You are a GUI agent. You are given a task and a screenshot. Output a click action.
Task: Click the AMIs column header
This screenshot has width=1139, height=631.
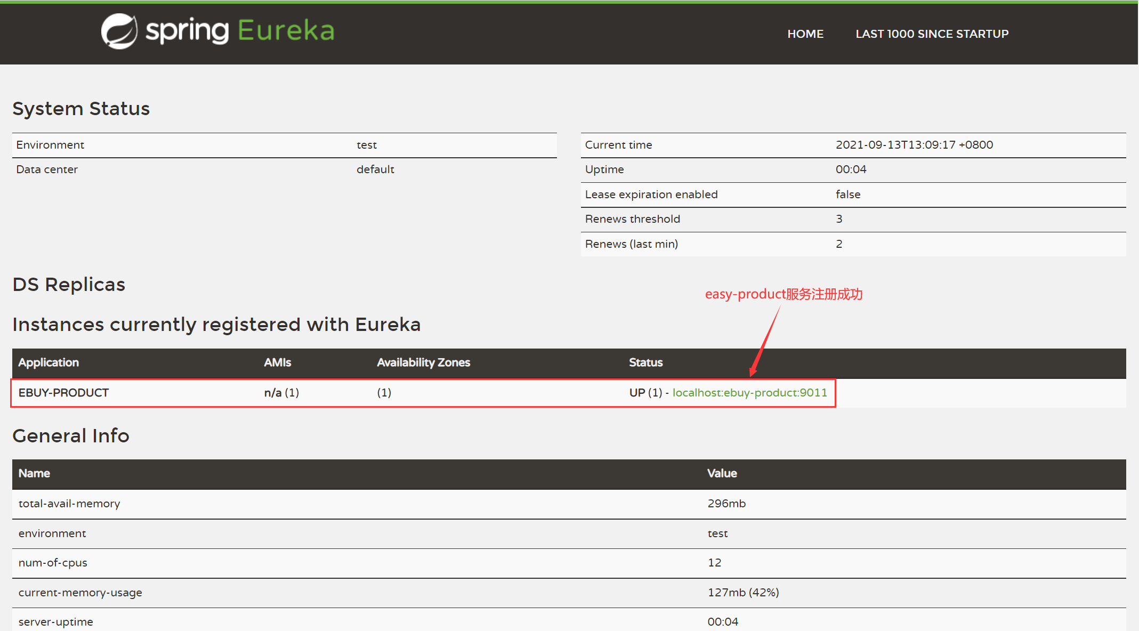277,362
